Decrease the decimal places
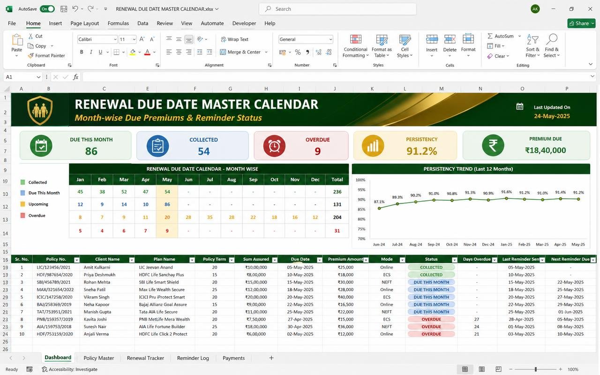This screenshot has height=375, width=600. [329, 52]
